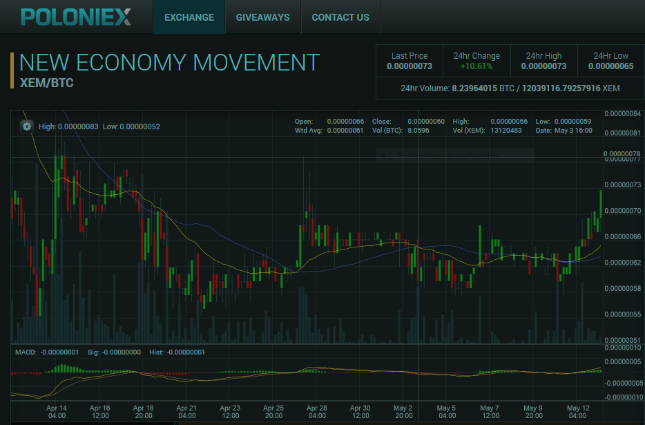
Task: Click the New Economy Movement heading
Action: click(x=169, y=63)
